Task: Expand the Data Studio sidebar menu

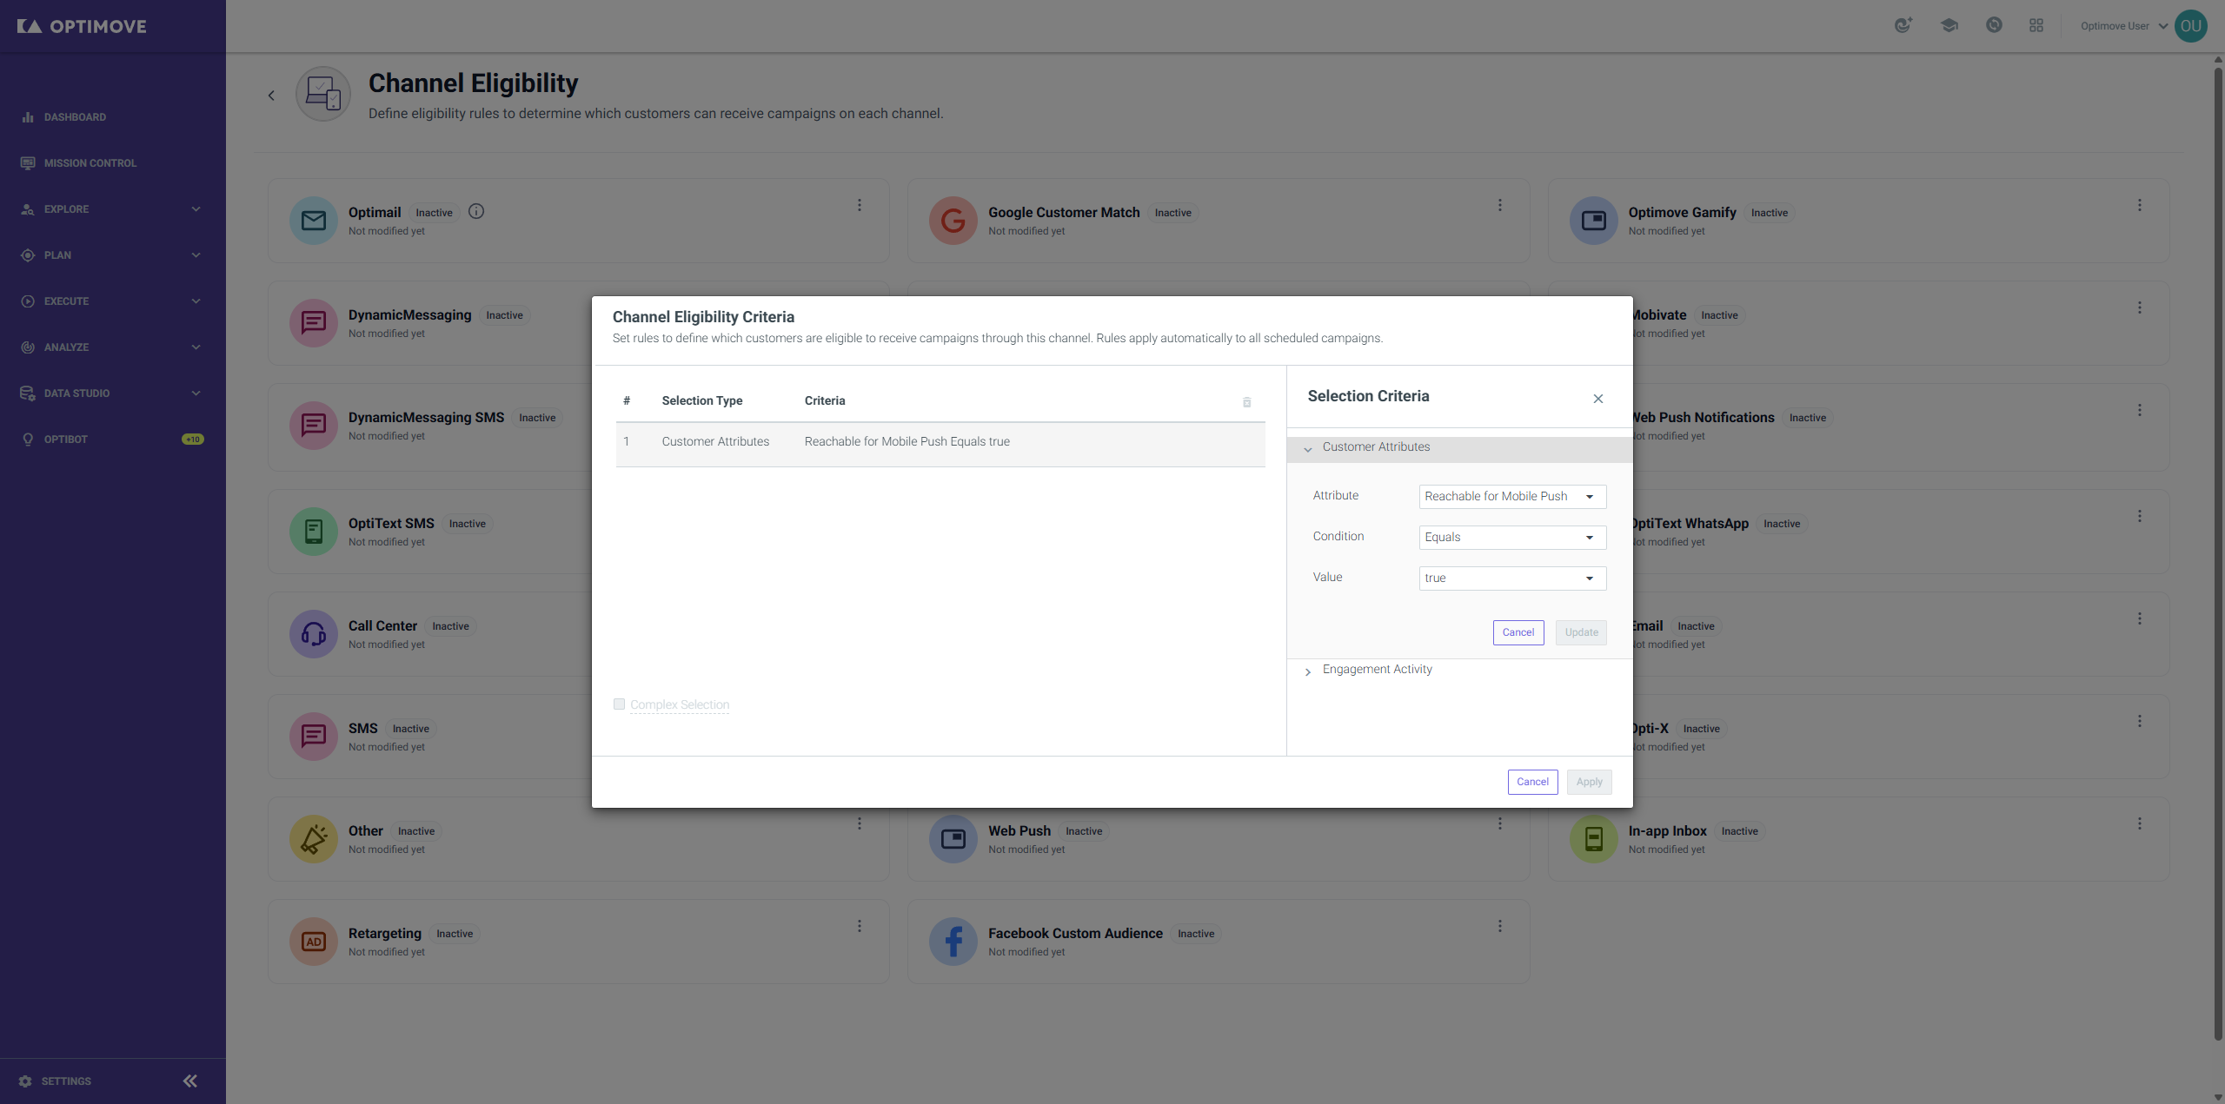Action: [x=111, y=393]
